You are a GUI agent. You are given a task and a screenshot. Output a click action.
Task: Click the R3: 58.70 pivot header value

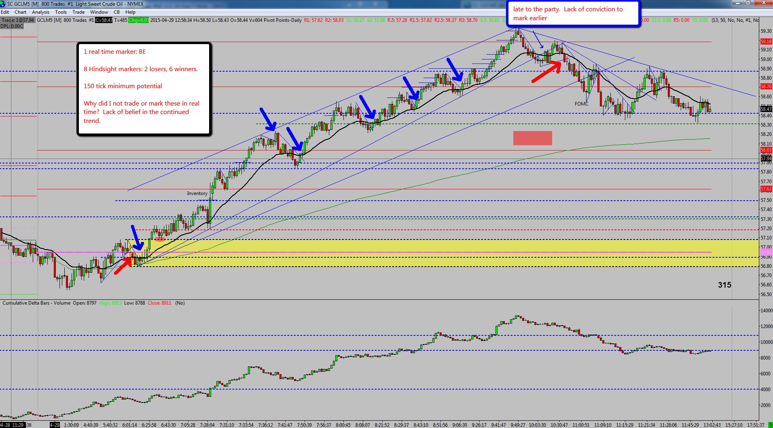click(x=468, y=20)
